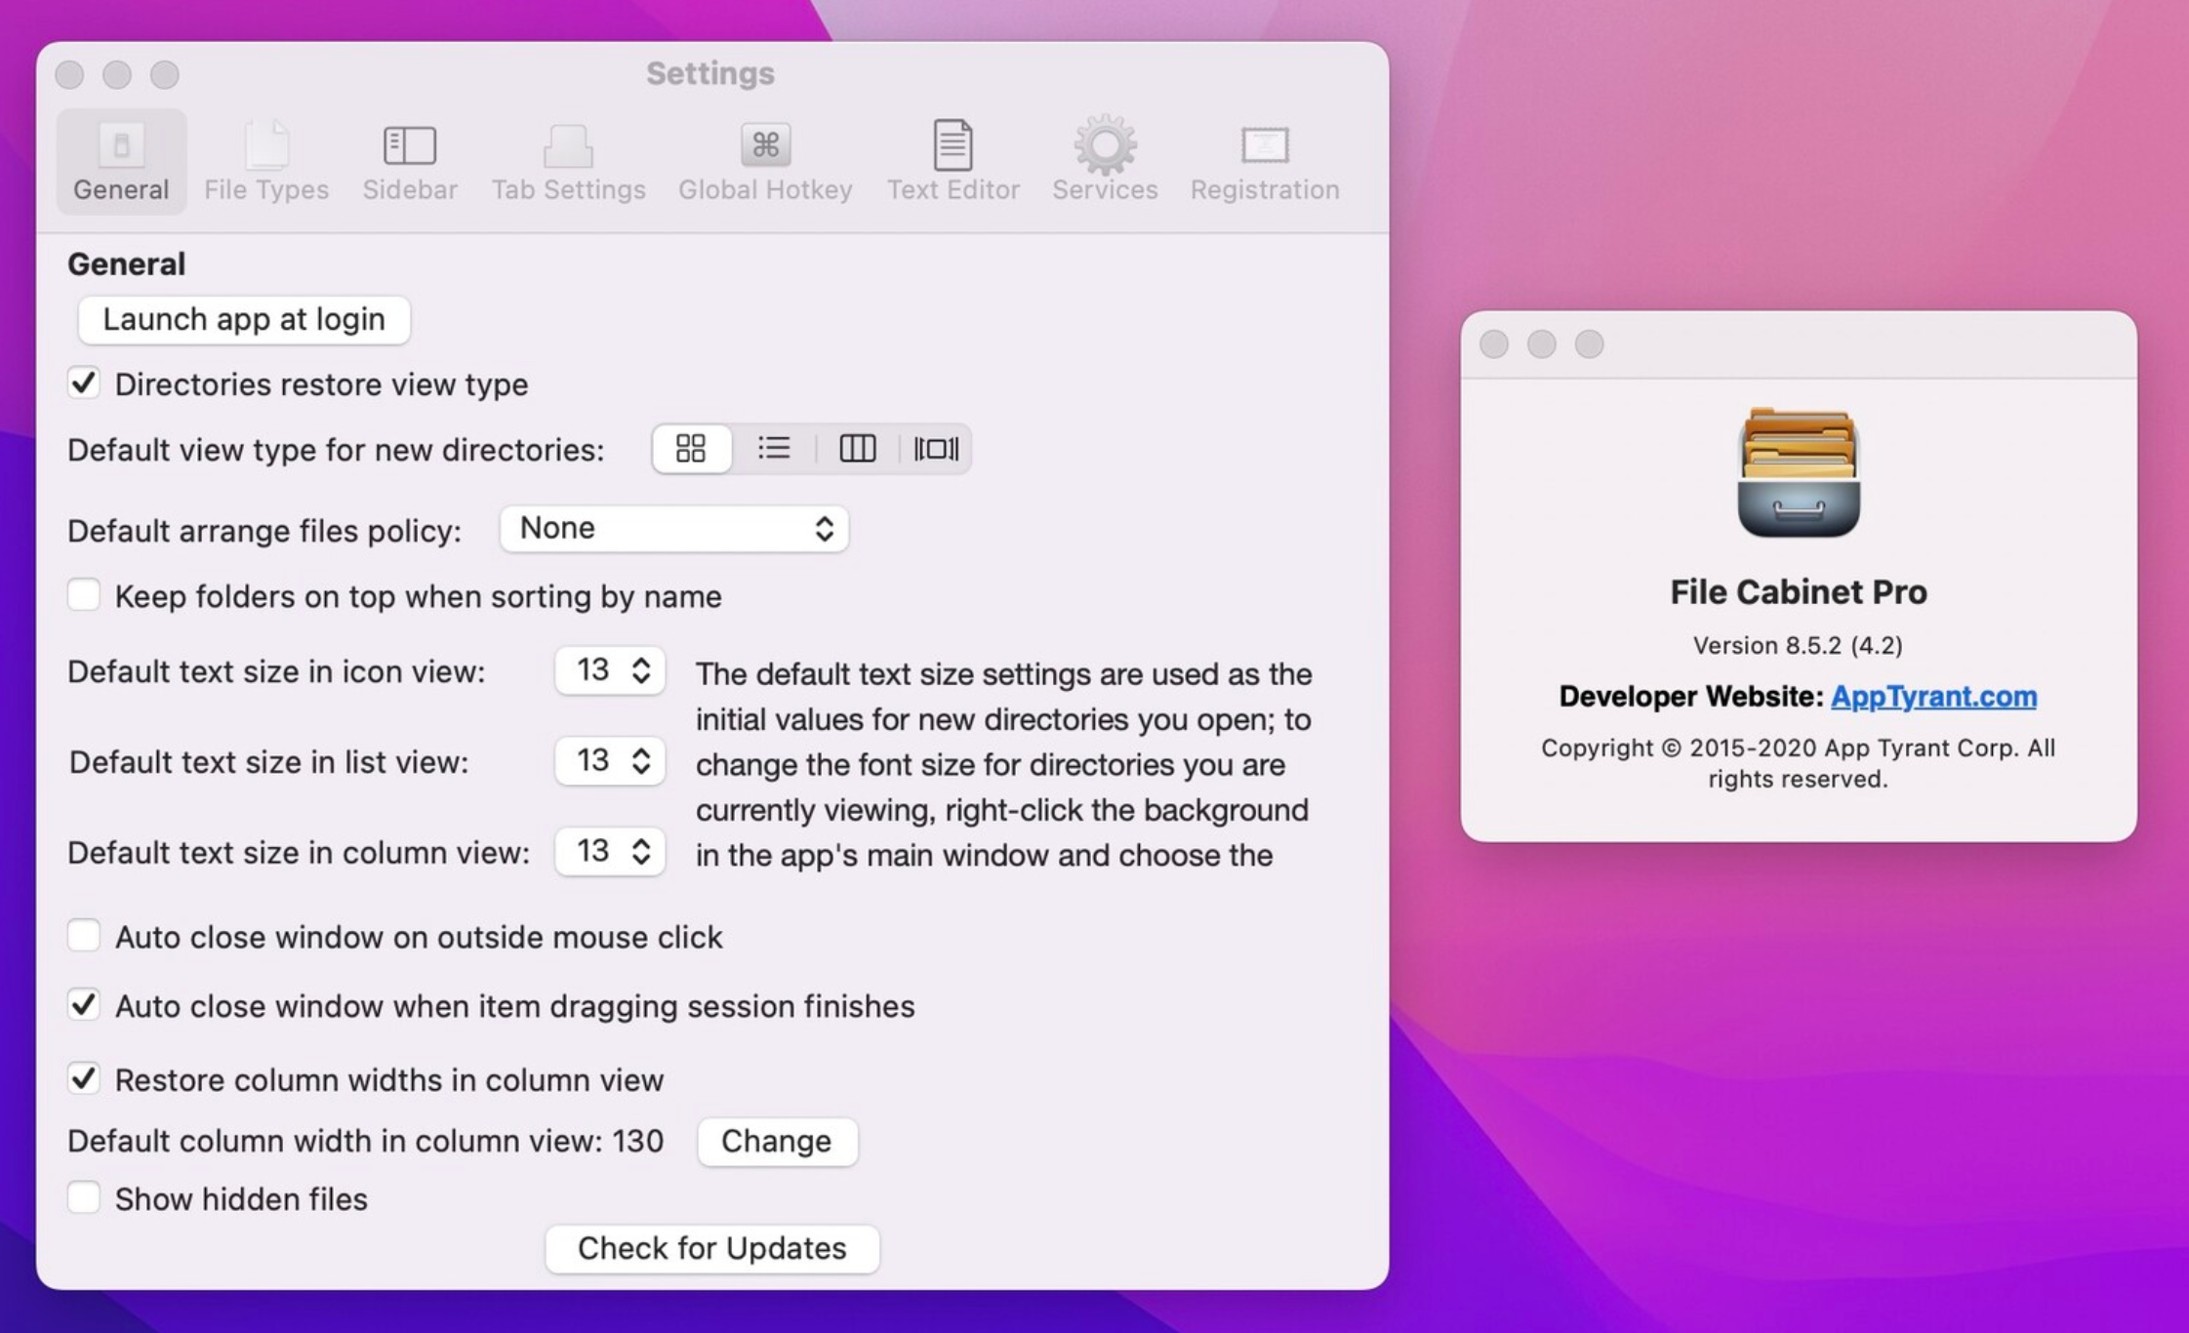Enable Keep folders on top when sorting
This screenshot has width=2189, height=1333.
pos(84,594)
